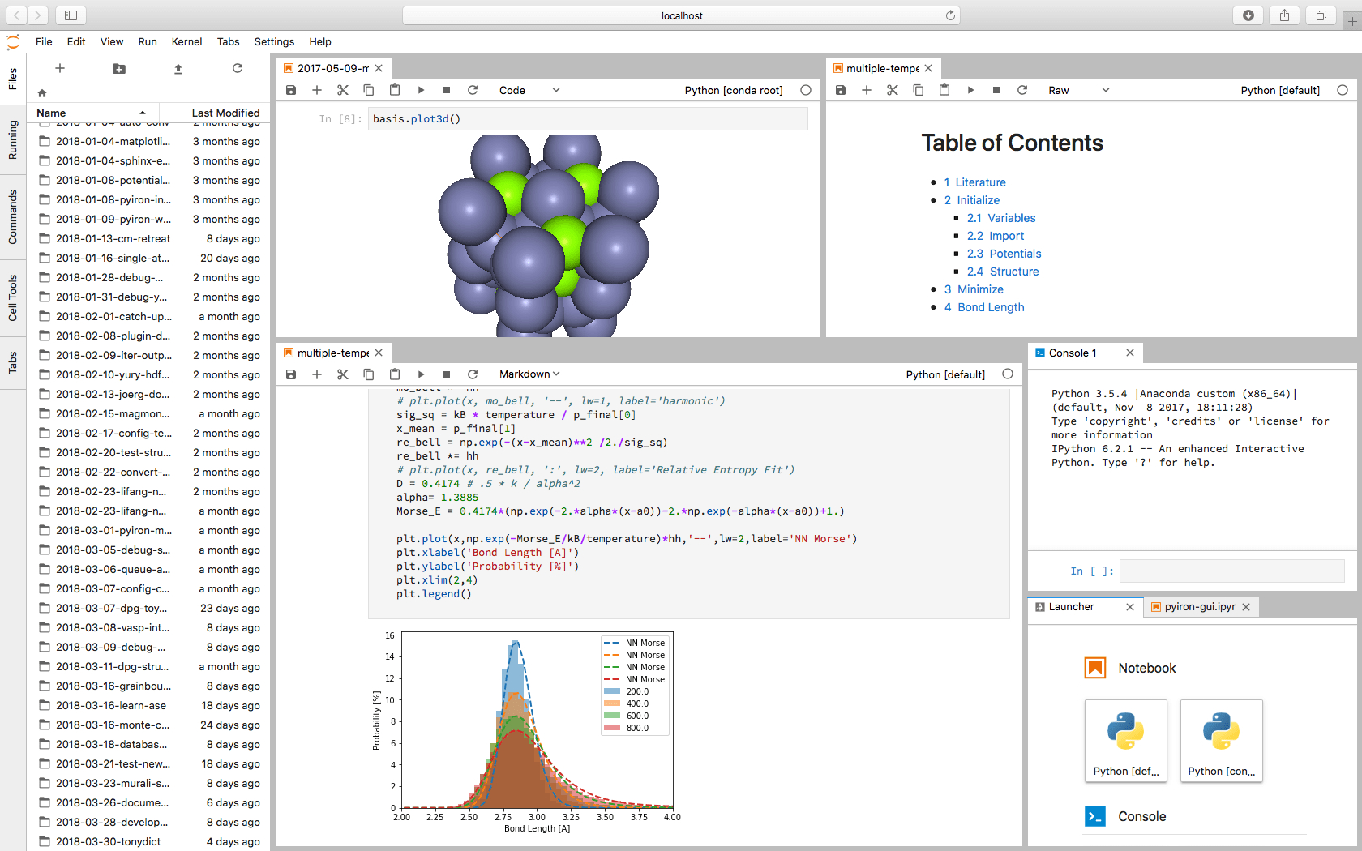
Task: Toggle the left sidebar with the panel icon
Action: tap(71, 15)
